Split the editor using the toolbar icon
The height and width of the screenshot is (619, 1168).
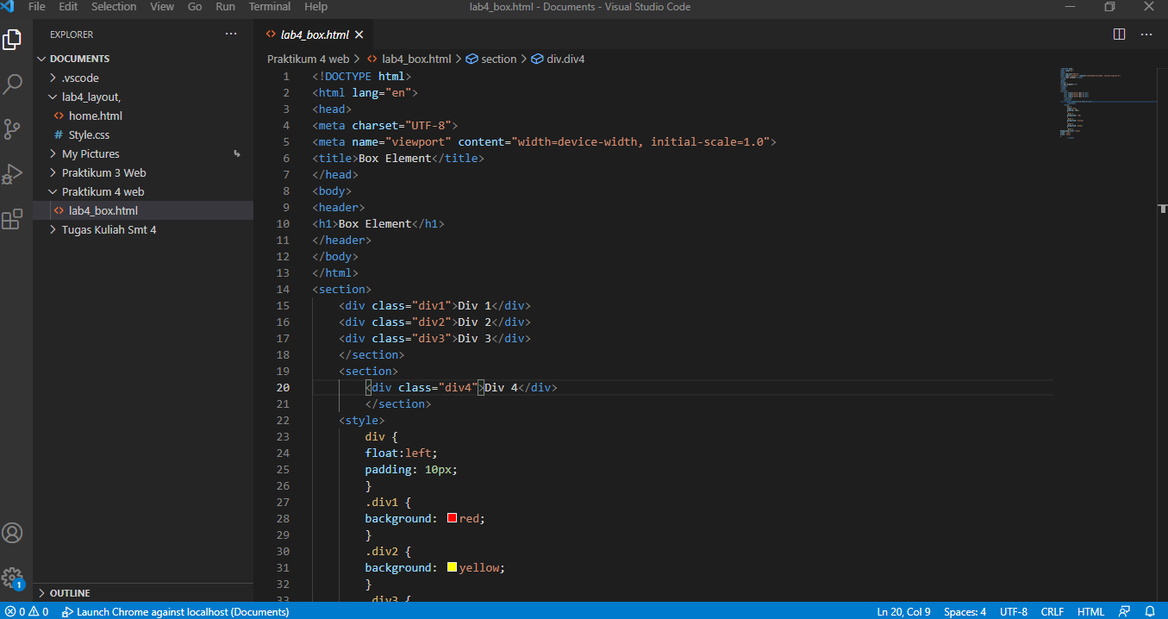point(1118,34)
